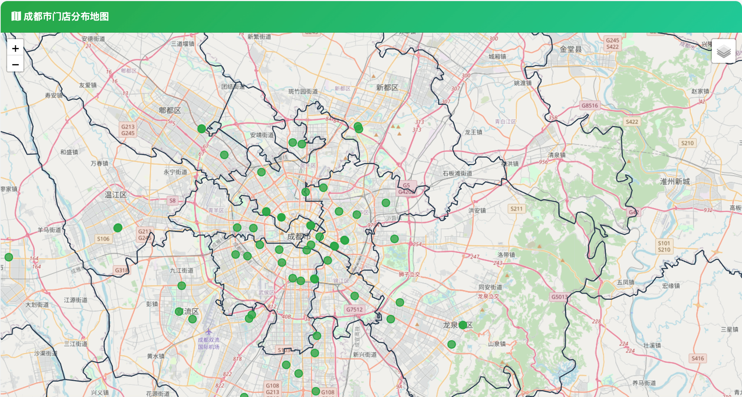Click the 成都市门店分布地图 header title
The height and width of the screenshot is (397, 742).
click(x=66, y=17)
